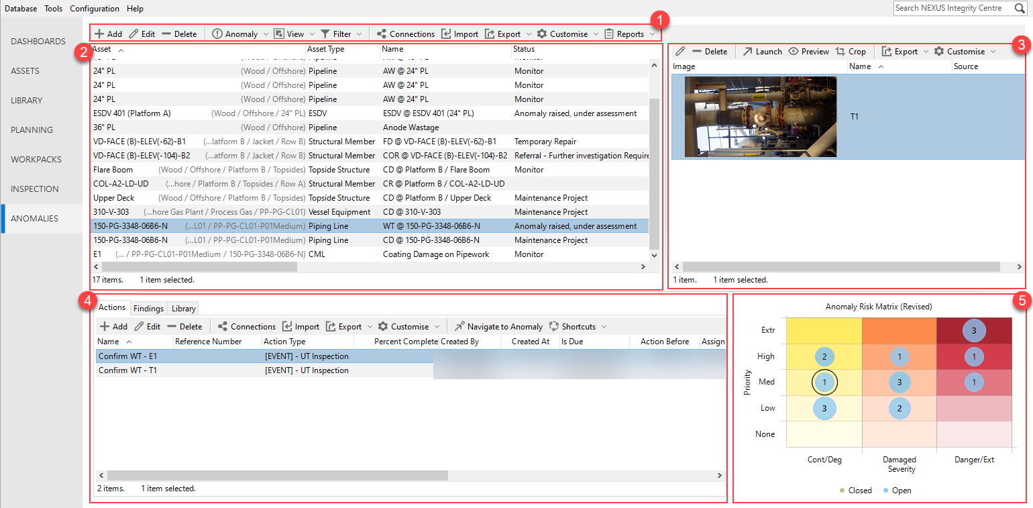Screen dimensions: 1033x508
Task: Open Connections in the anomalies toolbar
Action: click(x=405, y=34)
